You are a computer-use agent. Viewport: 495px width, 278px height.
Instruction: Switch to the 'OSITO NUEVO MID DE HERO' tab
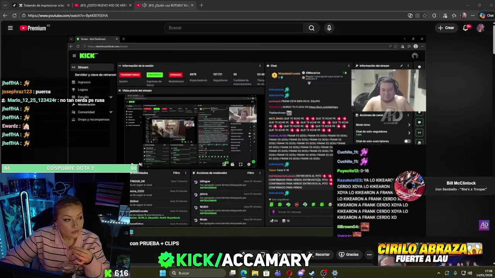pyautogui.click(x=102, y=5)
